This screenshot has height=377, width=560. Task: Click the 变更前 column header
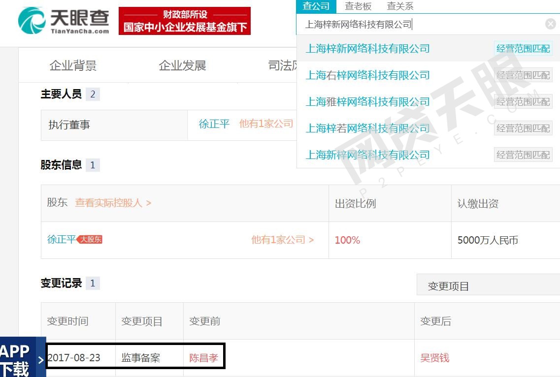[x=204, y=321]
